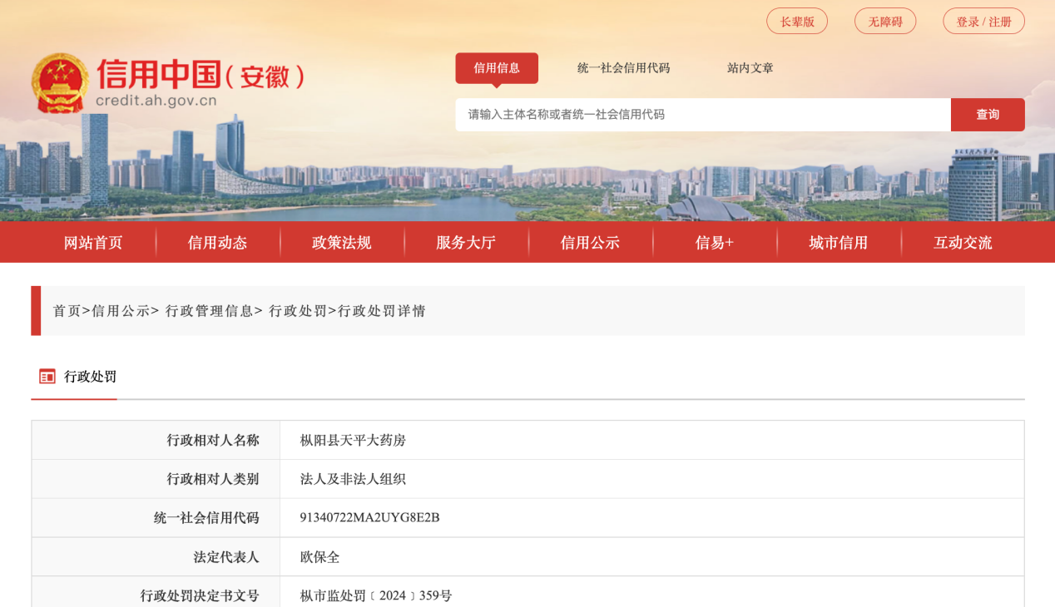The image size is (1055, 607).
Task: Select the representative name 欧保全
Action: coord(320,557)
